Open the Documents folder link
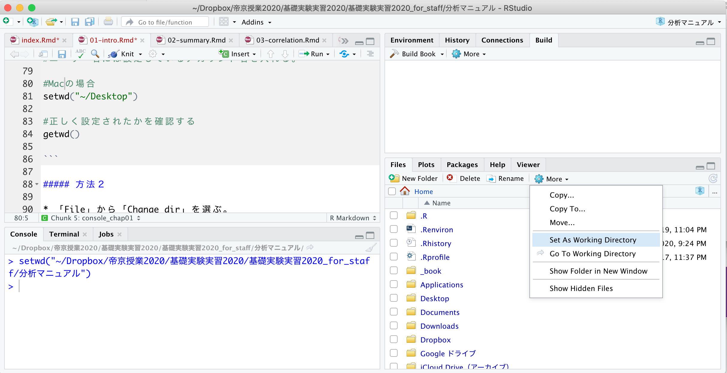The height and width of the screenshot is (373, 727). pos(440,312)
